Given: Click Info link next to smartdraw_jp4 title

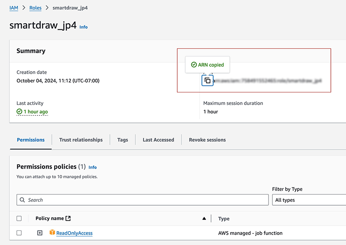Looking at the screenshot, I should tap(83, 27).
